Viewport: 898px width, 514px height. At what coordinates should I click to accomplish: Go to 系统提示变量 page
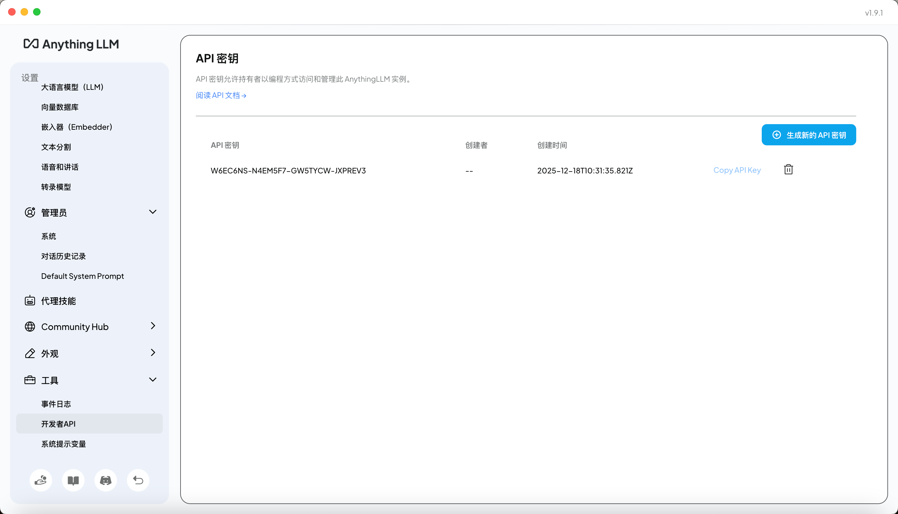point(64,444)
